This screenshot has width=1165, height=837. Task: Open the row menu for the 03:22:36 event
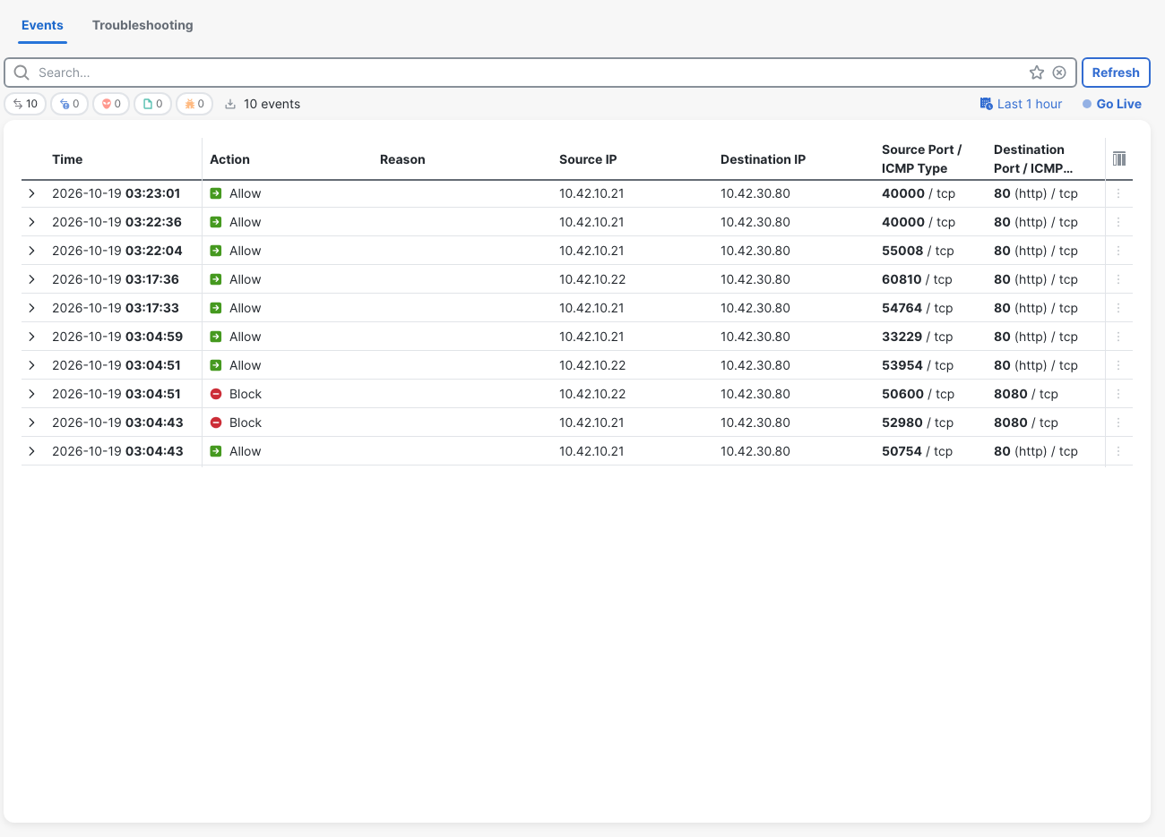[x=1118, y=222]
